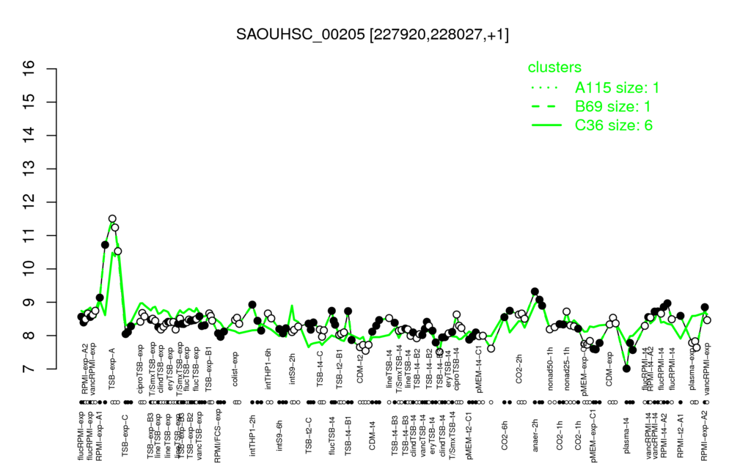Click the 'TSB-exp-B1' x-axis label
This screenshot has width=751, height=469.
208,369
